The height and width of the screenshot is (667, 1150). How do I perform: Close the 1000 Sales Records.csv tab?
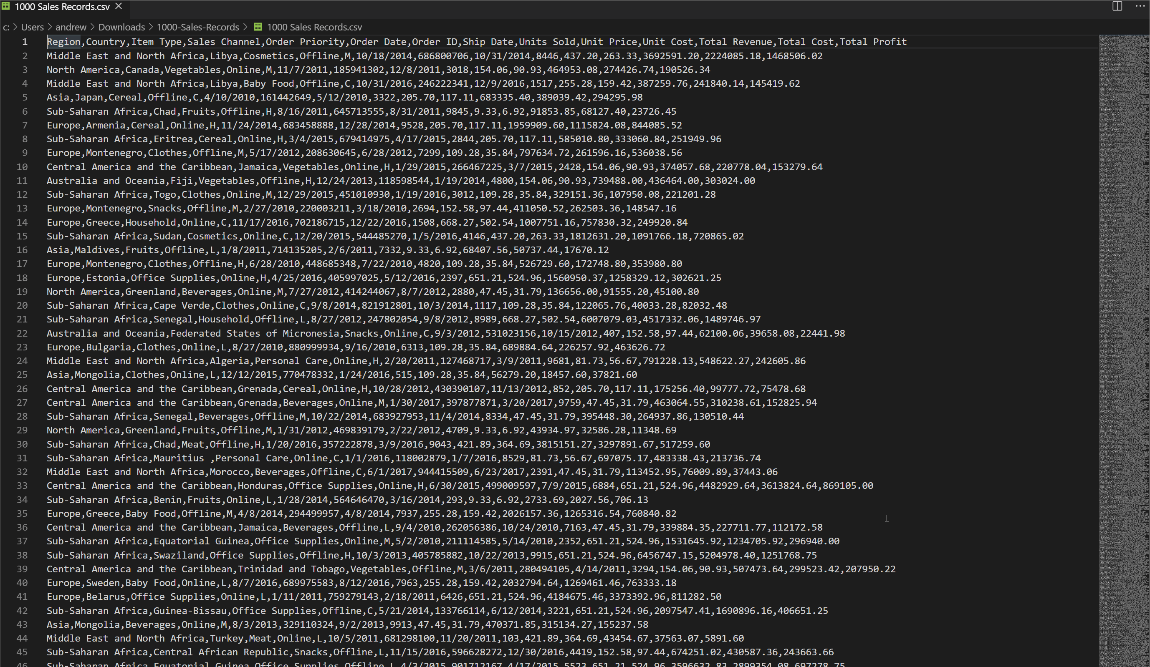[119, 6]
